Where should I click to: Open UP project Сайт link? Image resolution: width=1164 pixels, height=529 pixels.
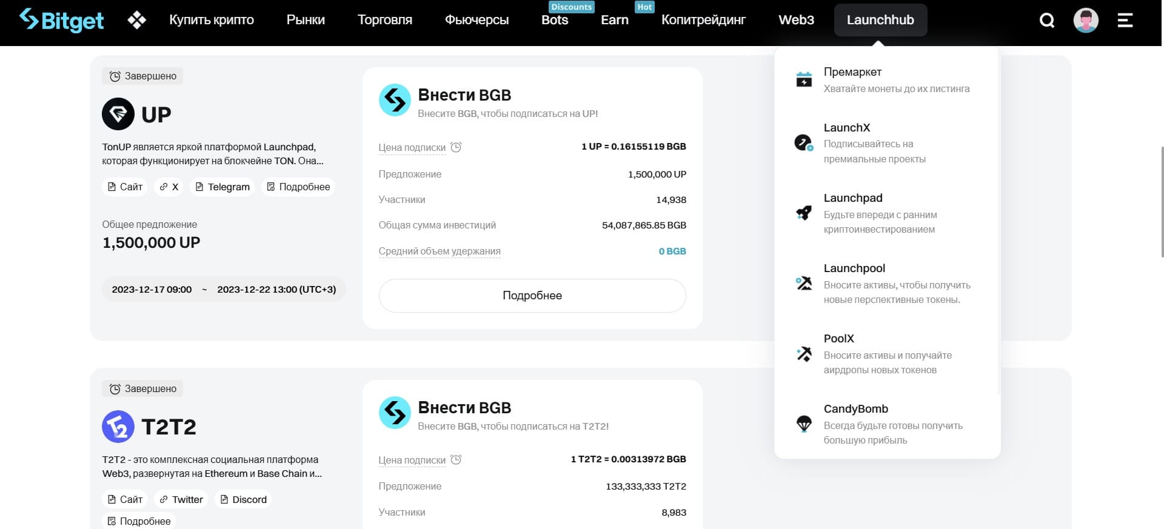[125, 187]
